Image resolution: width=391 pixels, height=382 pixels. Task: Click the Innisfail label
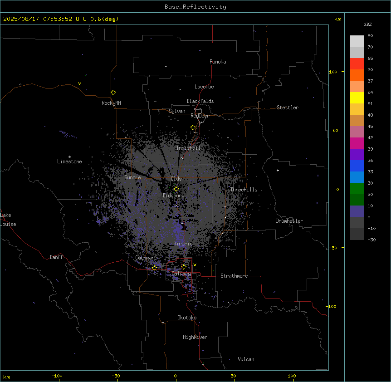pyautogui.click(x=188, y=148)
